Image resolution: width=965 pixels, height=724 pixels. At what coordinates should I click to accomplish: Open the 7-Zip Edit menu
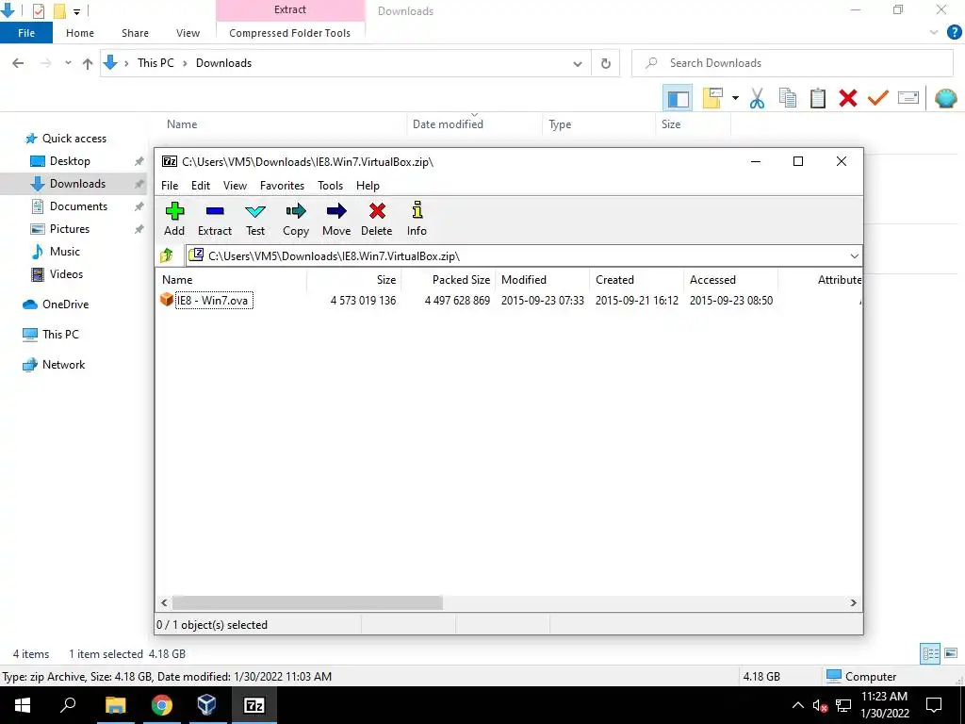(201, 186)
